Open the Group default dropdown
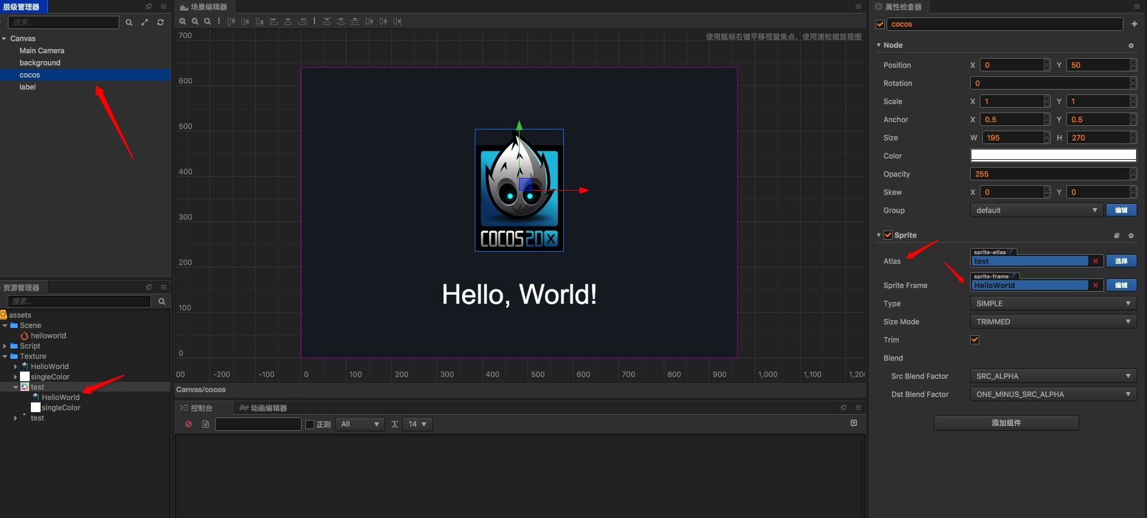1147x518 pixels. point(1036,210)
